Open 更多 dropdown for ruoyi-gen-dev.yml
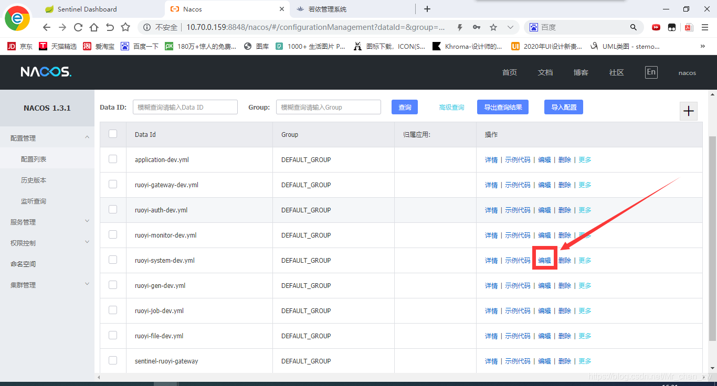The height and width of the screenshot is (386, 717). pyautogui.click(x=585, y=286)
